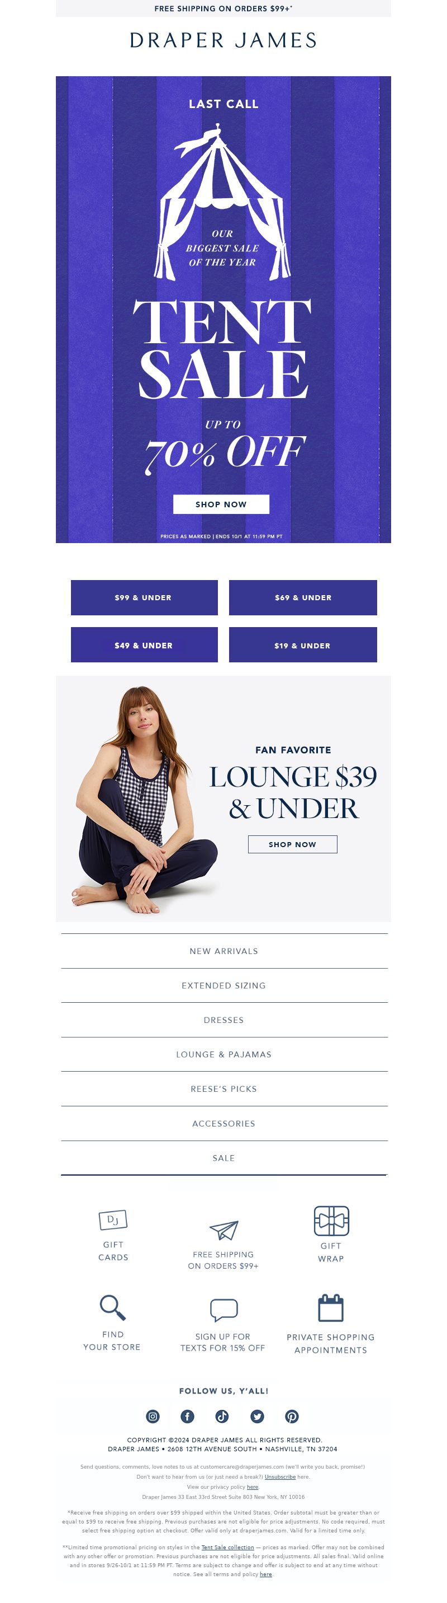This screenshot has height=1603, width=447.
Task: Click the Unsubscribe link
Action: 280,1476
